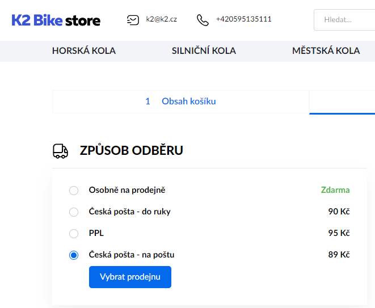Click the K2 Bike store logo
Viewport: 375px width, 308px height.
56,20
